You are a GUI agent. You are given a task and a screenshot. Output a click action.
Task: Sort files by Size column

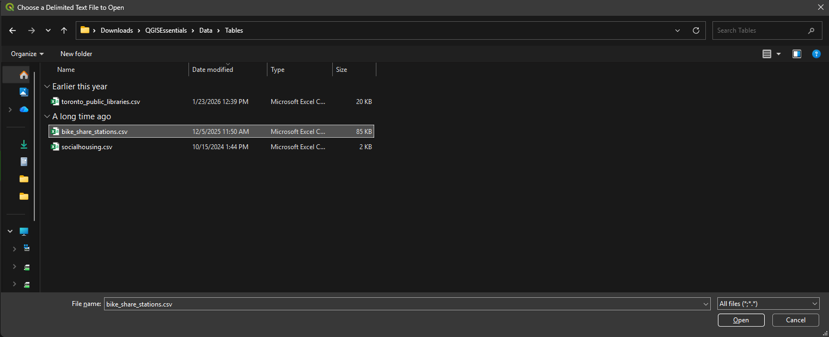pyautogui.click(x=342, y=70)
